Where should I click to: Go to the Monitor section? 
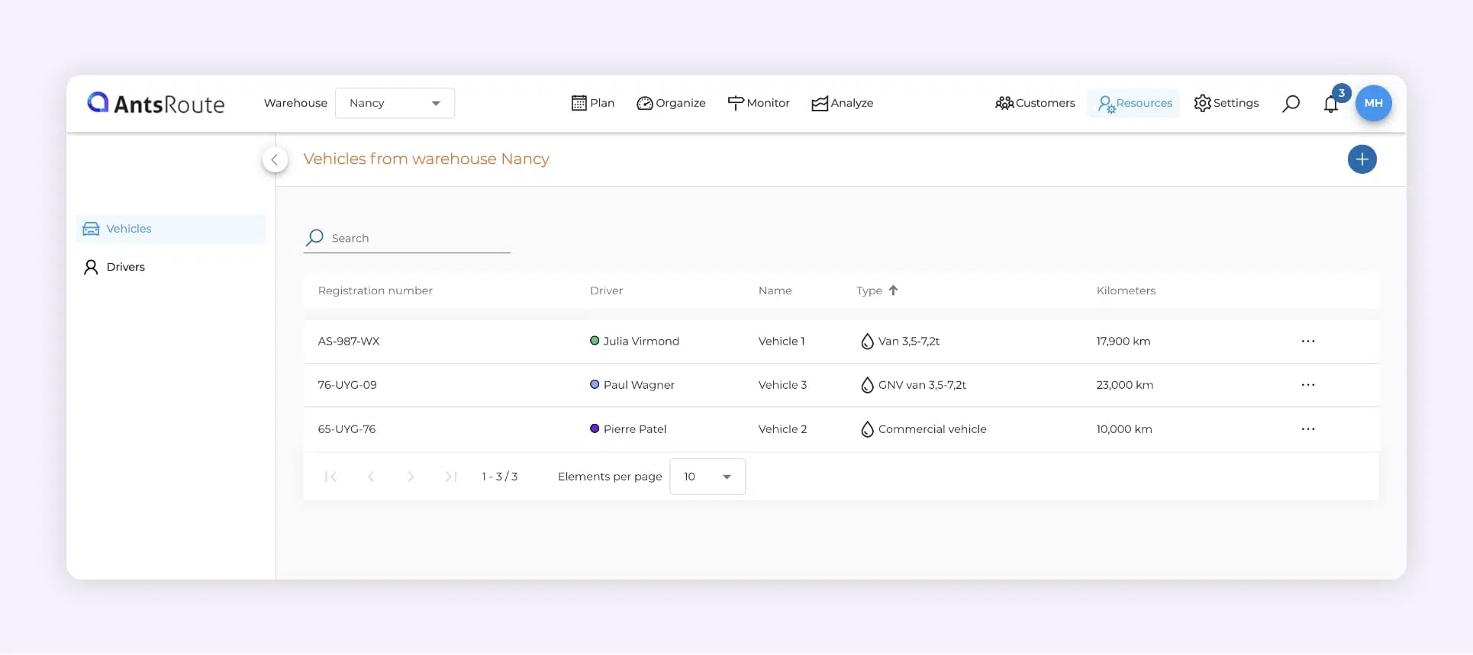[759, 103]
